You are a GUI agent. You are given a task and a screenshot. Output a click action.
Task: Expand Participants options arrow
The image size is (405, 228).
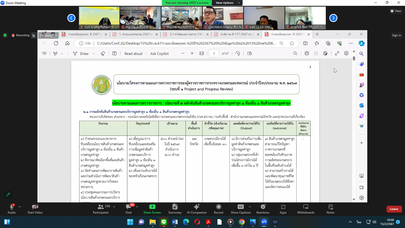(114, 207)
